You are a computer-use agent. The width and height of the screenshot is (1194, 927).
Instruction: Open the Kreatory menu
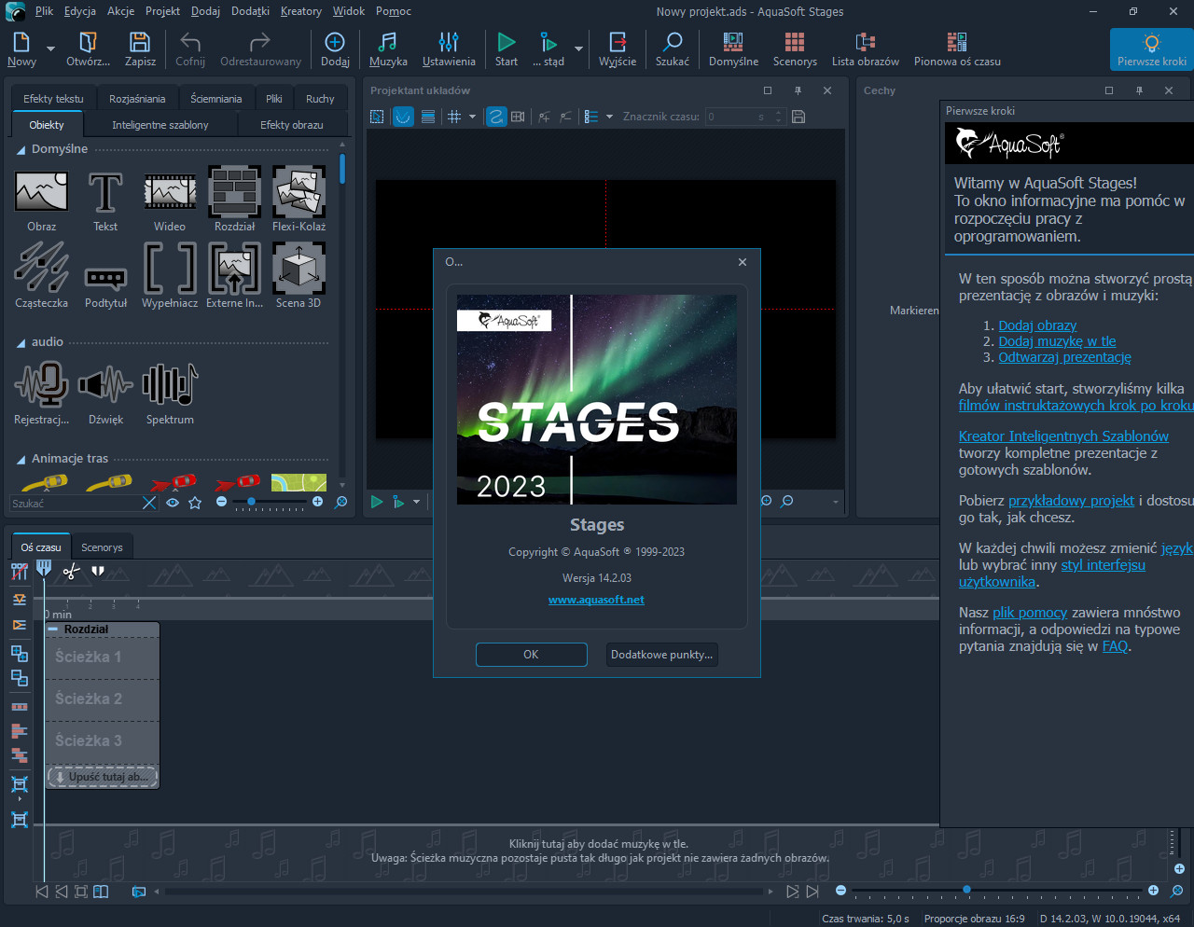[x=300, y=11]
